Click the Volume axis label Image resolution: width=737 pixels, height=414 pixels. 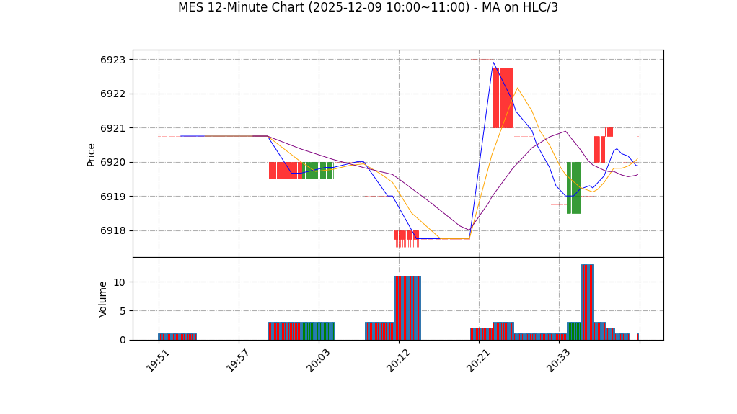pos(103,299)
